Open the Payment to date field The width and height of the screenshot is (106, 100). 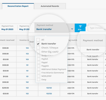[24, 28]
